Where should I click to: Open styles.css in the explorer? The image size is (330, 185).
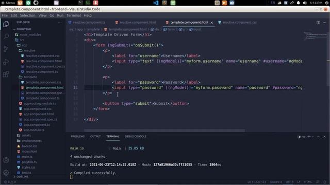pos(28,168)
